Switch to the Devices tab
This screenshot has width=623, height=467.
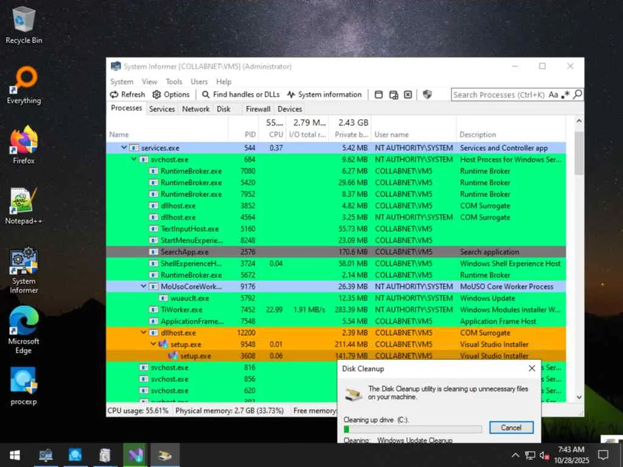pyautogui.click(x=290, y=109)
